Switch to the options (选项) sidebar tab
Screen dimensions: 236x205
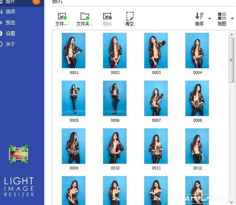tap(8, 11)
